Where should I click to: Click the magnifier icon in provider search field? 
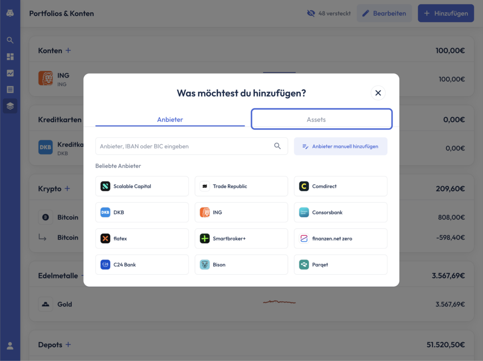277,146
